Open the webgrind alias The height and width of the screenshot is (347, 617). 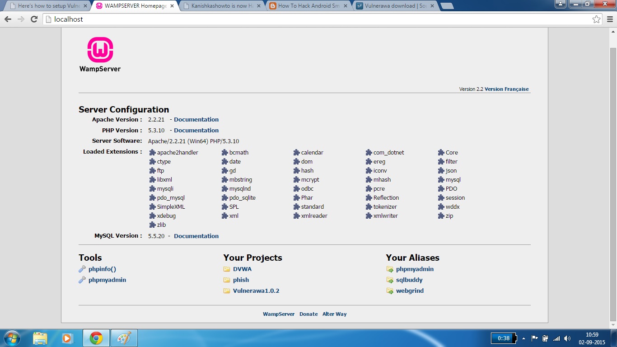click(410, 291)
